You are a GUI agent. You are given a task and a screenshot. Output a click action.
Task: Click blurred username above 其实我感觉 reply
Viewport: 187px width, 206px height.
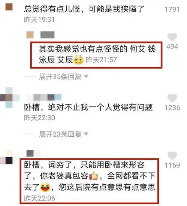(x=48, y=35)
